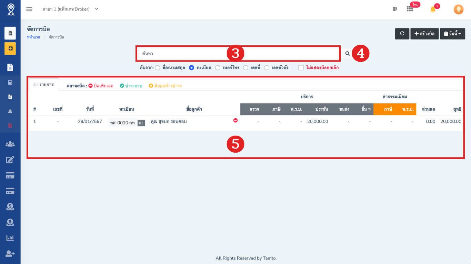Select the ทะเบียน search radio option
Screen dimensions: 471x264
coord(192,68)
